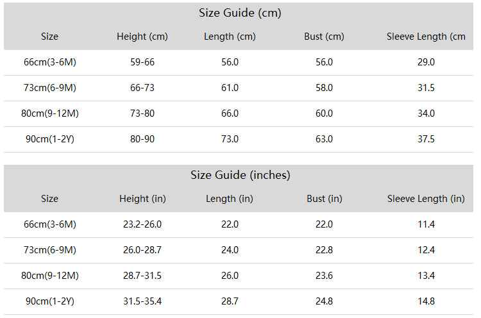Select the 37.5 sleeve length value
Screen dimensions: 481x318
tap(426, 139)
